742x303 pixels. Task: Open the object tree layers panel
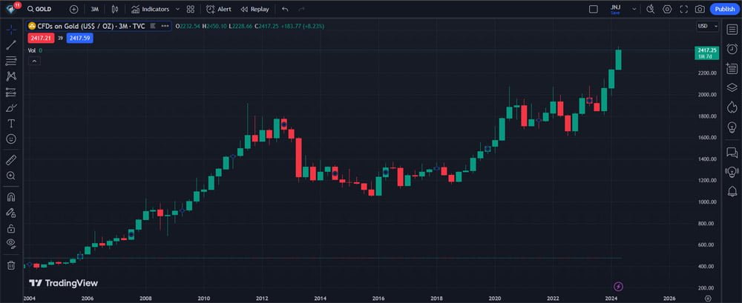pyautogui.click(x=732, y=87)
